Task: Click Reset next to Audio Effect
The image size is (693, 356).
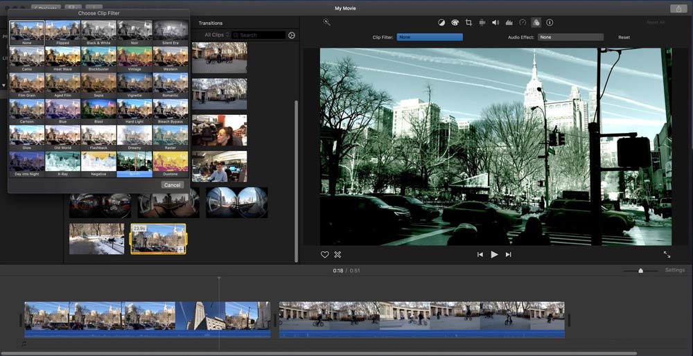Action: pos(624,37)
